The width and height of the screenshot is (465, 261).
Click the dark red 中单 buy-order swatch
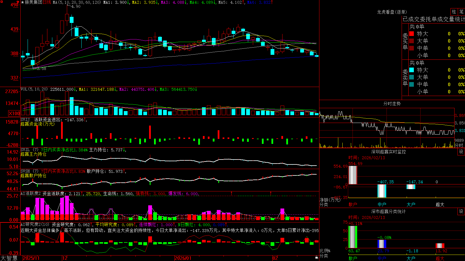pos(412,48)
